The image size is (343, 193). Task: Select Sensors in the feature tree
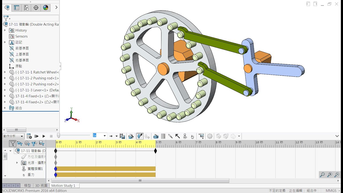[21, 36]
